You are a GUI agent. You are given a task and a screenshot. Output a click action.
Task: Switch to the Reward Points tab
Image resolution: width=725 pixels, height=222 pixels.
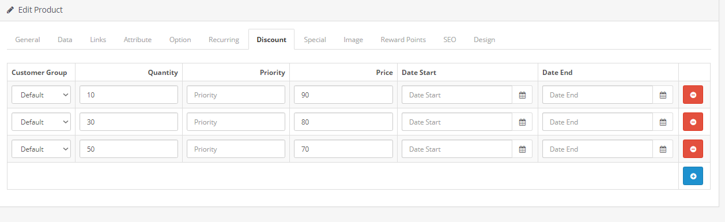pyautogui.click(x=403, y=40)
